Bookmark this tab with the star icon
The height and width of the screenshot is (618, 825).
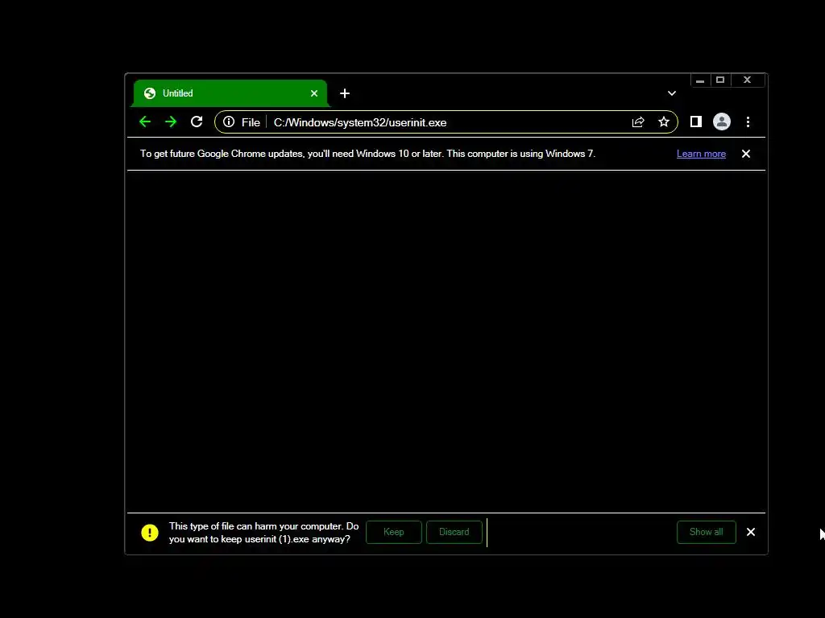click(664, 122)
